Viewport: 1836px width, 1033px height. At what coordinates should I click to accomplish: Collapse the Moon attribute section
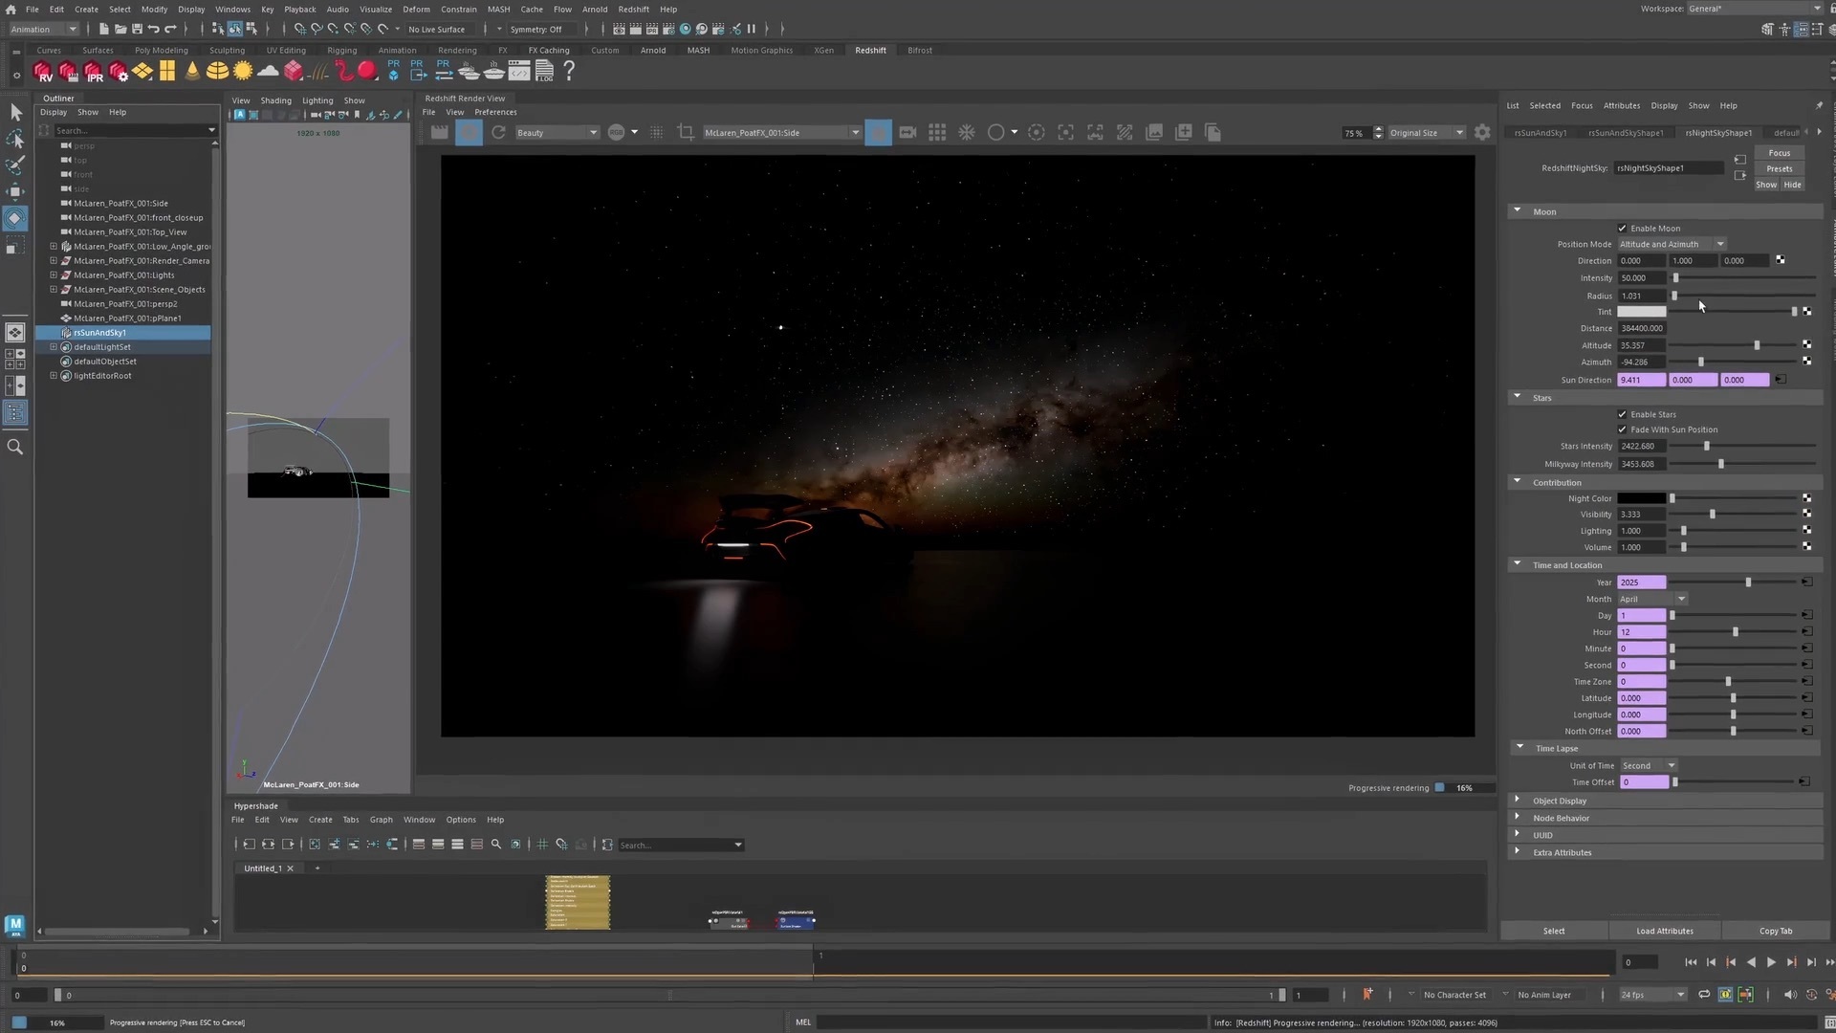click(x=1518, y=210)
